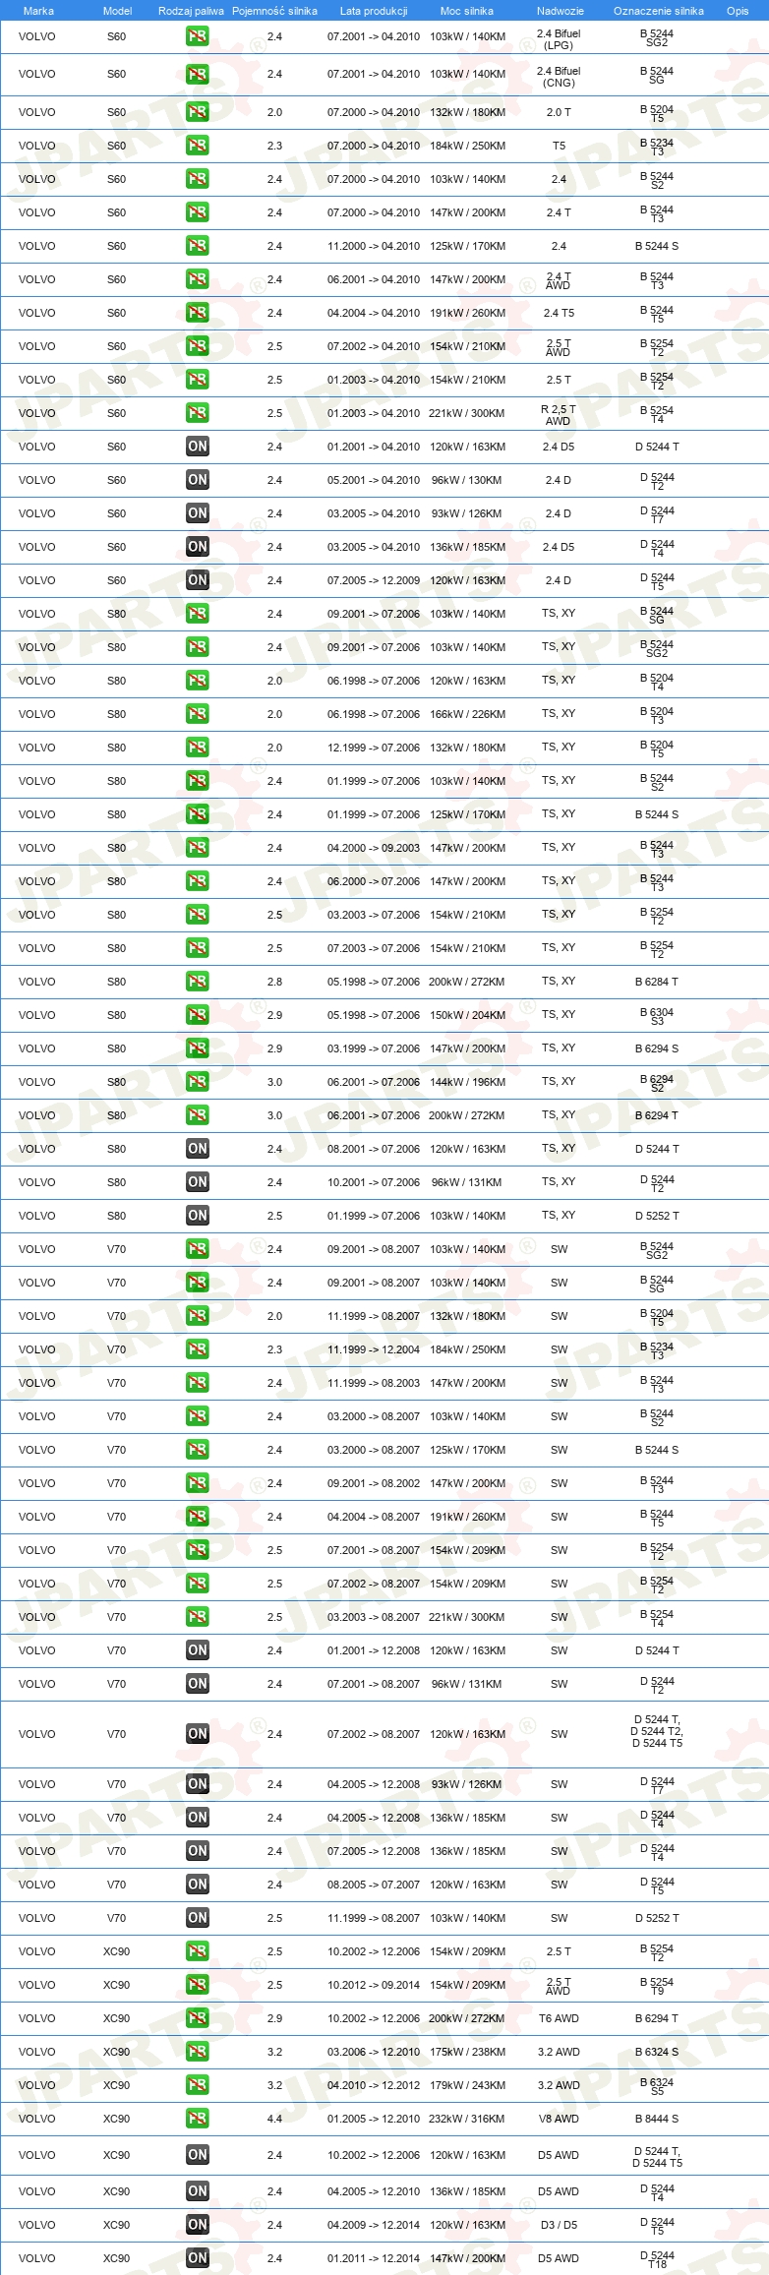Click diesel ON icon for XC90 10.2002 -> 12.2006
Screen dimensions: 769x2275
[197, 2155]
